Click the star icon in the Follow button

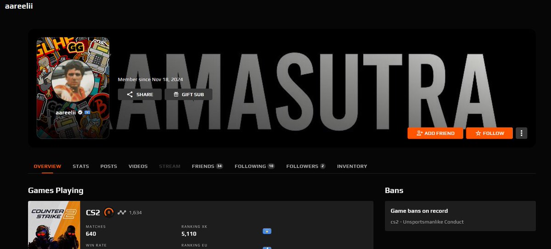click(478, 133)
